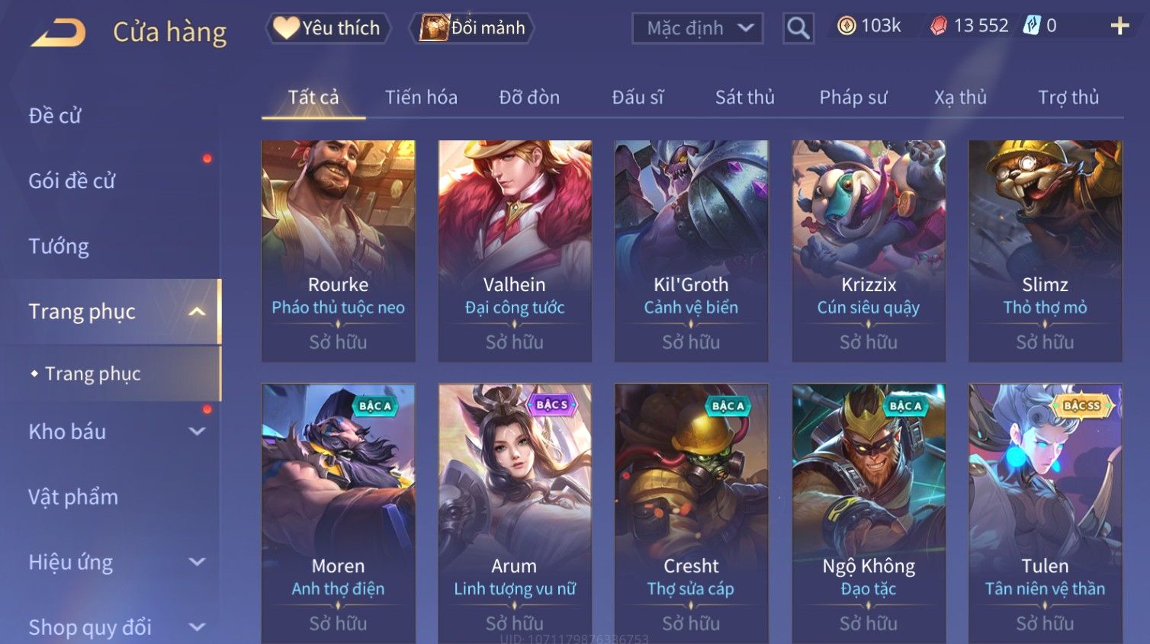This screenshot has width=1150, height=644.
Task: Select Valhein Đại công tước skin card
Action: (515, 251)
